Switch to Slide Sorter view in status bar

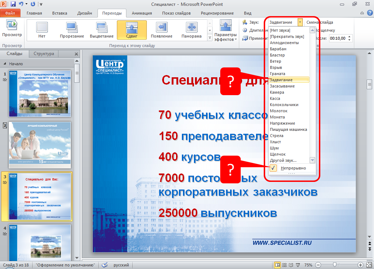click(285, 265)
